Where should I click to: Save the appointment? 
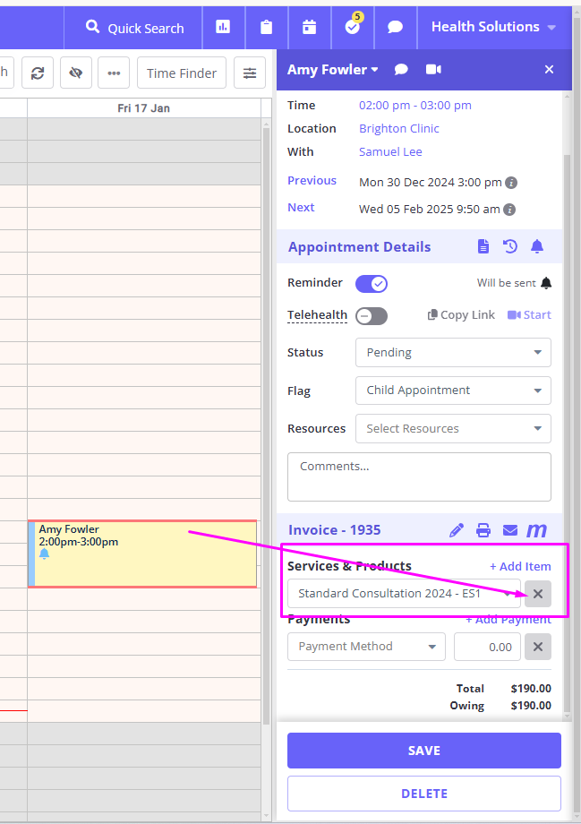424,751
